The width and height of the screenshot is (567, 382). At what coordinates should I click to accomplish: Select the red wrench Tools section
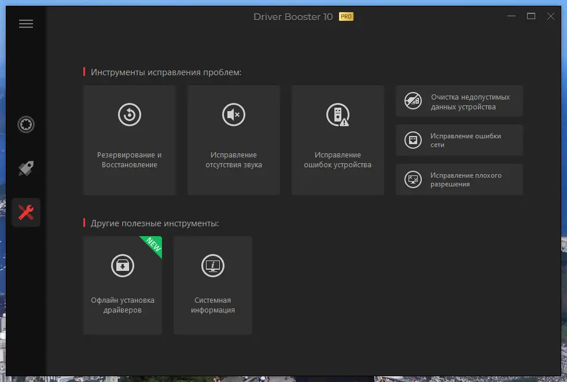(26, 212)
